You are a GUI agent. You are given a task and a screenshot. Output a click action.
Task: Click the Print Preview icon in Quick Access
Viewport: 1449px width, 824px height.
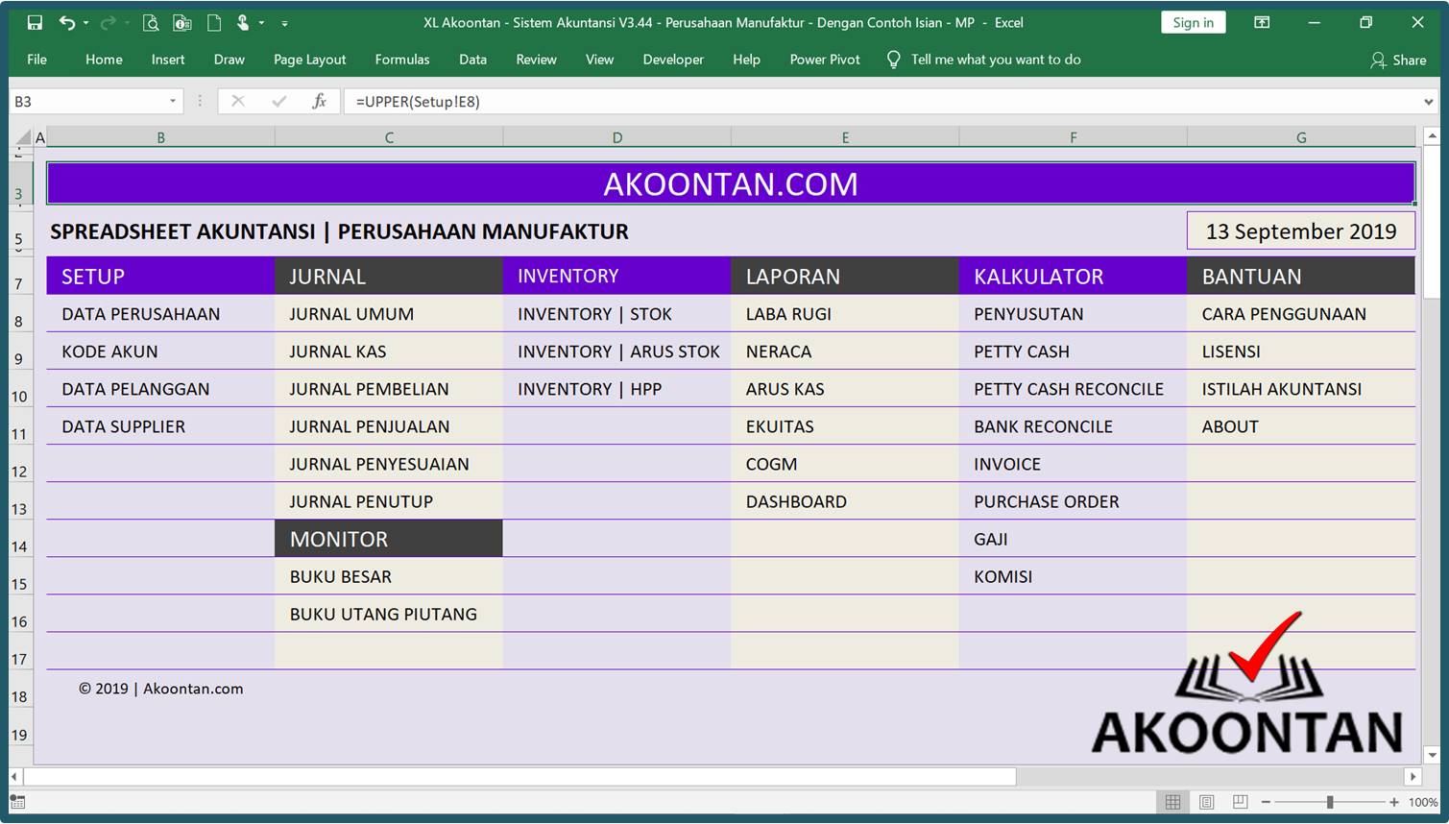tap(151, 22)
